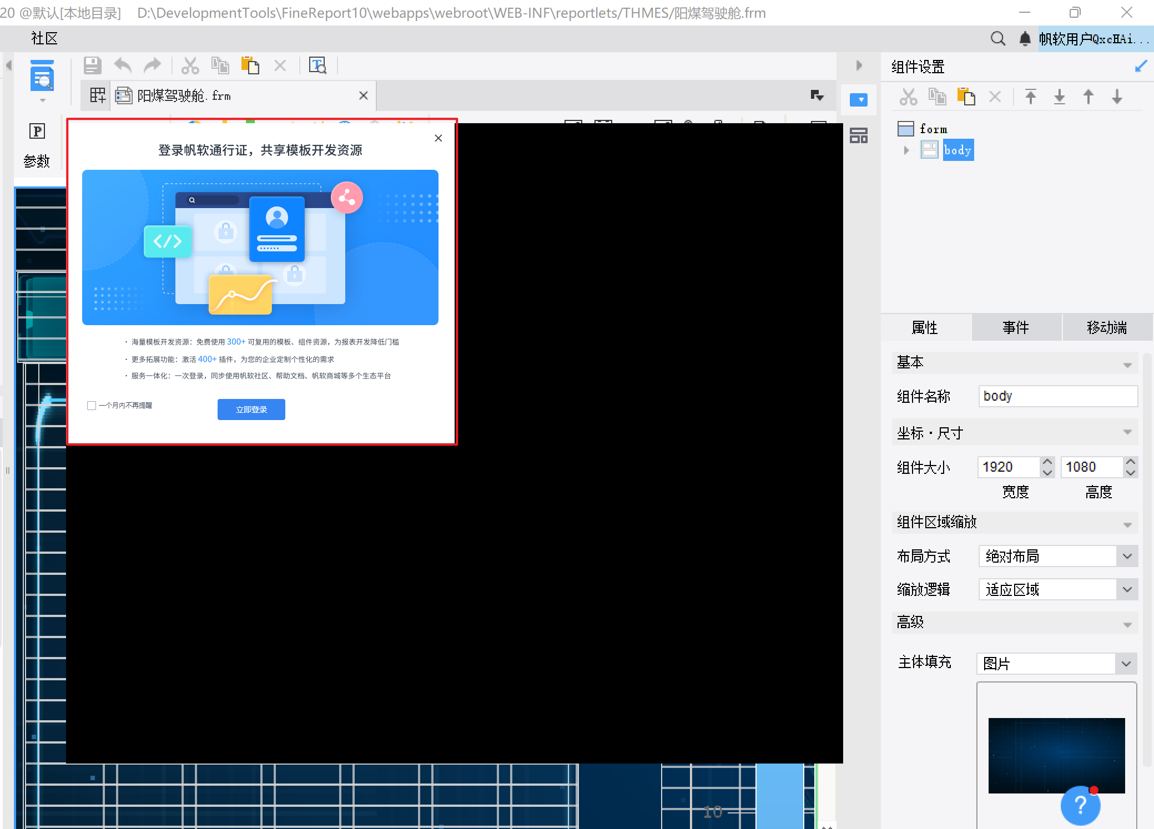The height and width of the screenshot is (829, 1154).
Task: Click the blue edit pencil in component settings
Action: [x=1141, y=67]
